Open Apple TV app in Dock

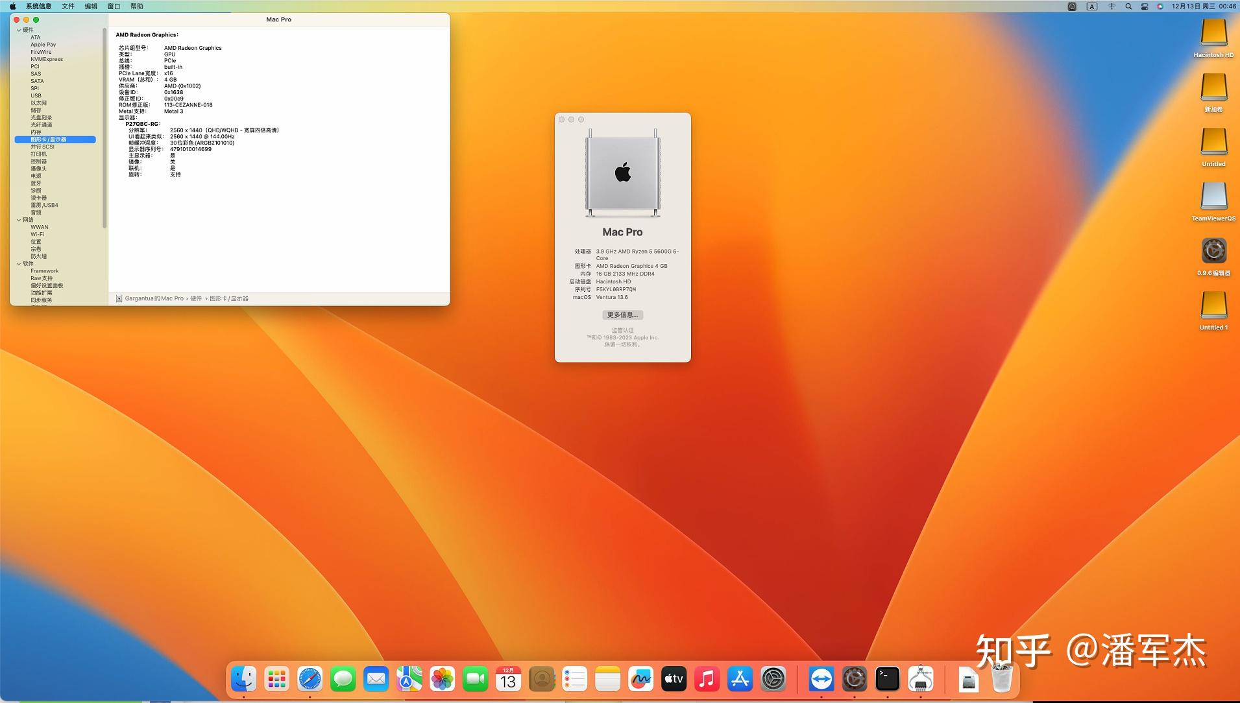[x=674, y=679]
